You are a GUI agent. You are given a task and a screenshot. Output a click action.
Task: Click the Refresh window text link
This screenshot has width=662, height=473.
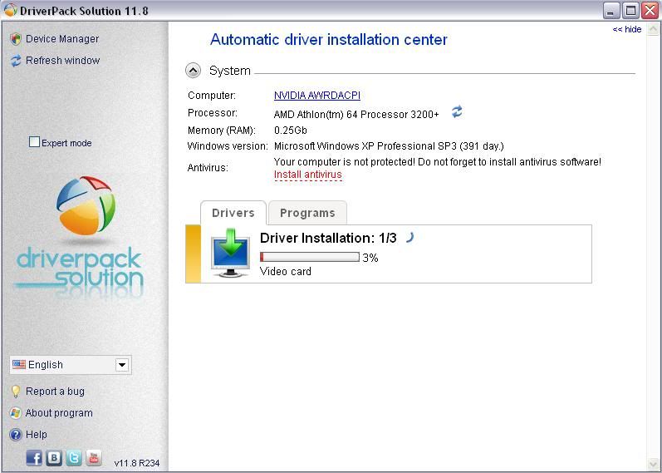[62, 61]
